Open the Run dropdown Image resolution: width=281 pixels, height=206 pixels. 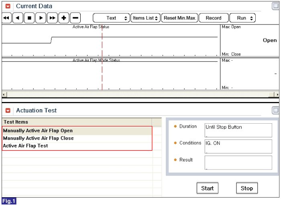click(x=242, y=18)
